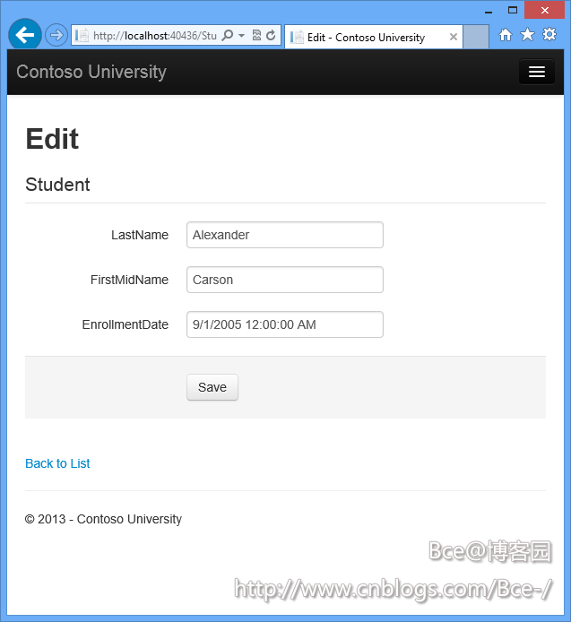This screenshot has height=622, width=571.
Task: Click the browser Forward arrow button
Action: pyautogui.click(x=56, y=35)
